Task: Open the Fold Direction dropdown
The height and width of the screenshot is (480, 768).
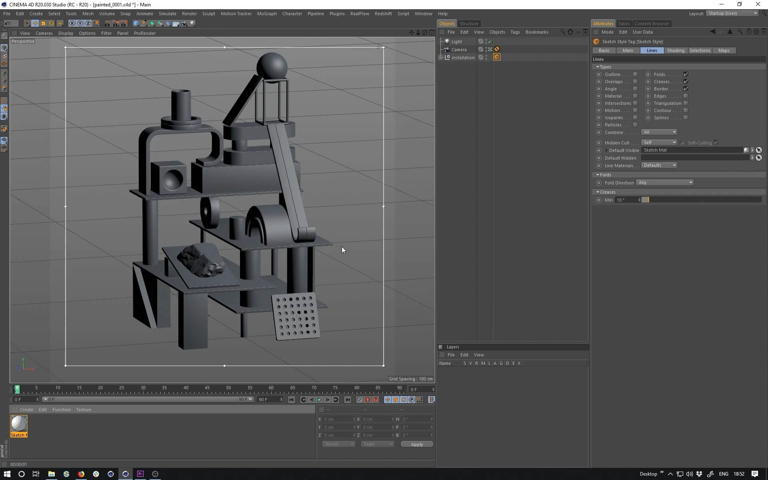Action: 664,182
